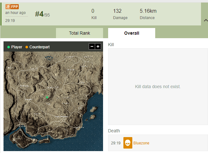
Task: Open the Bluezone death link
Action: coord(141,143)
